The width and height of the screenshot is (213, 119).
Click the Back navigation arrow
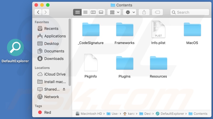click(38, 12)
